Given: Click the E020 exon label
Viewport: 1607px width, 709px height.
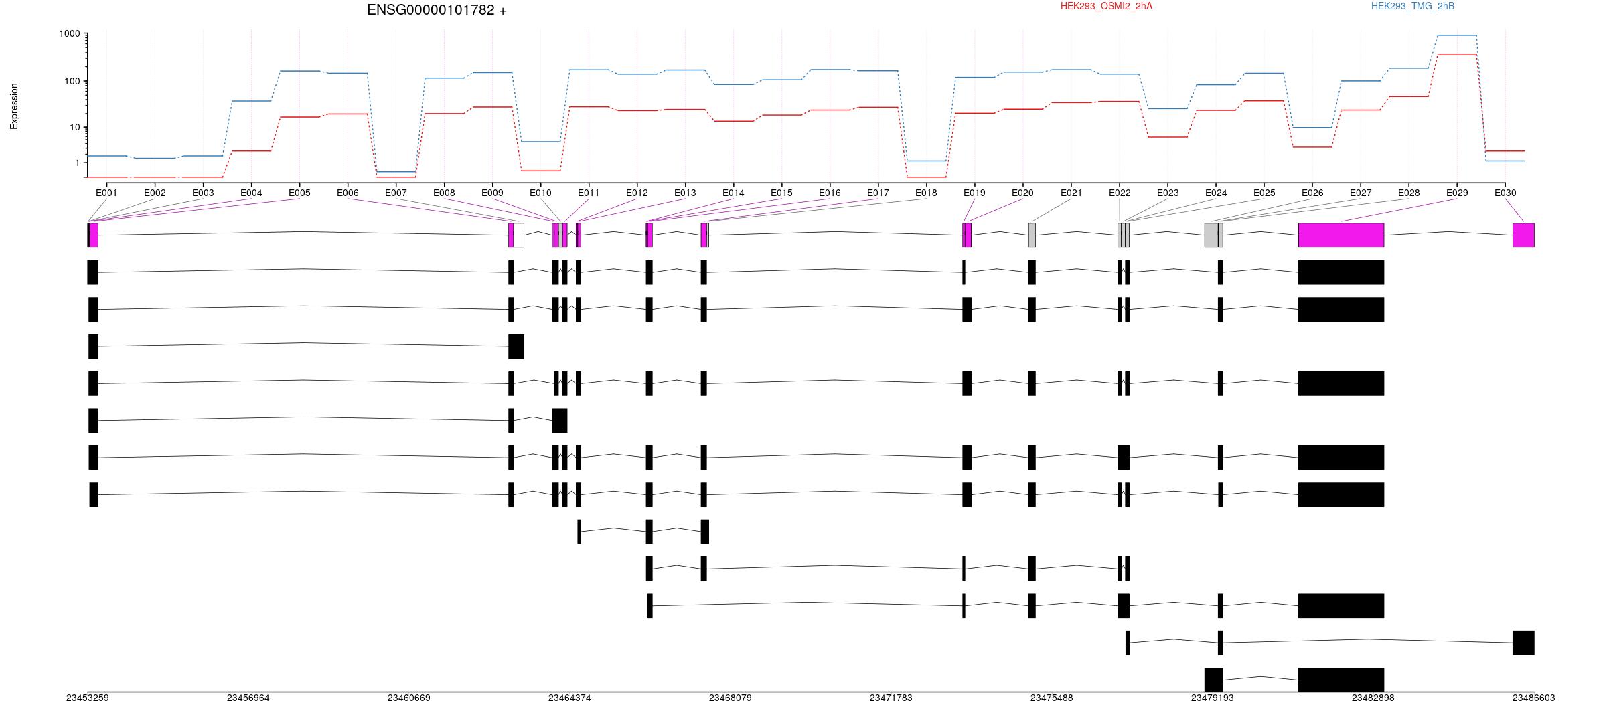Looking at the screenshot, I should tap(1022, 193).
